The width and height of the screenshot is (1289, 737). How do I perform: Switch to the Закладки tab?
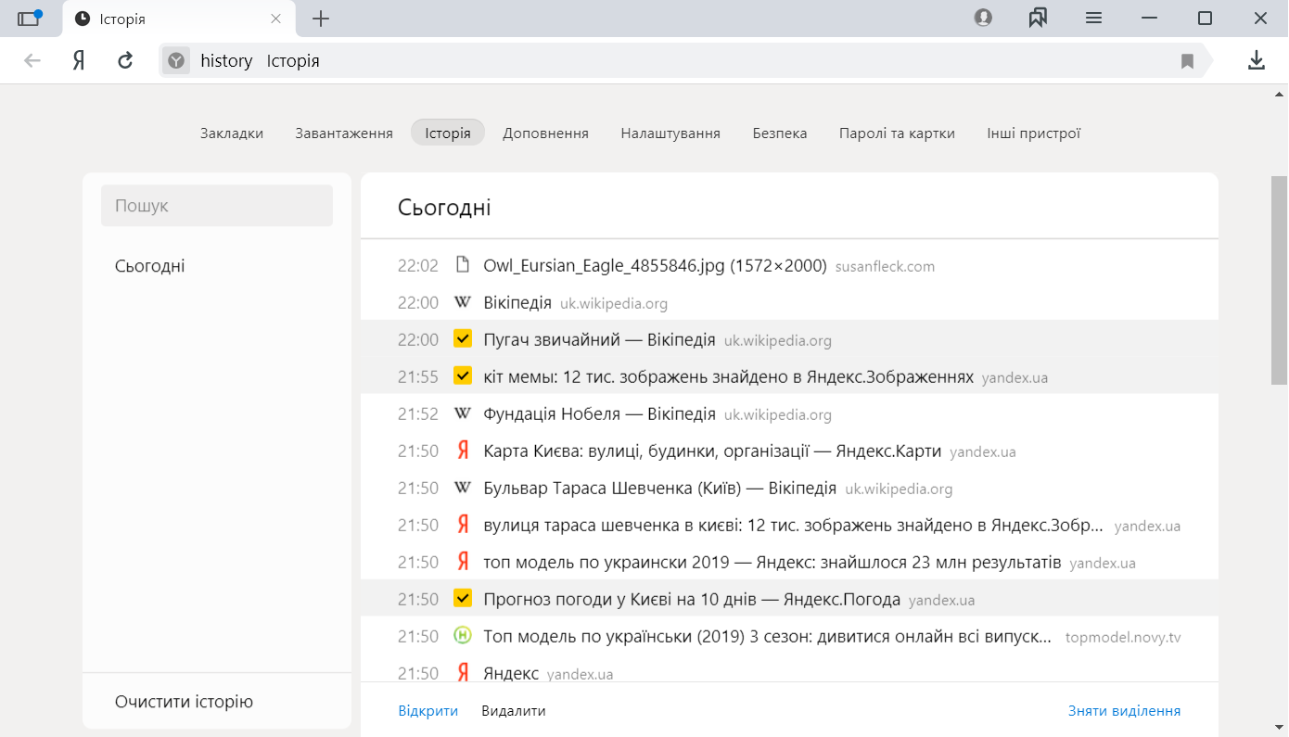tap(232, 133)
